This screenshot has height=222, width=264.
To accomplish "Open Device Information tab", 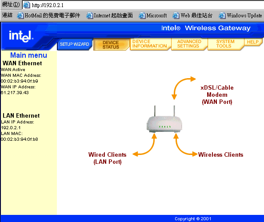I will 150,44.
